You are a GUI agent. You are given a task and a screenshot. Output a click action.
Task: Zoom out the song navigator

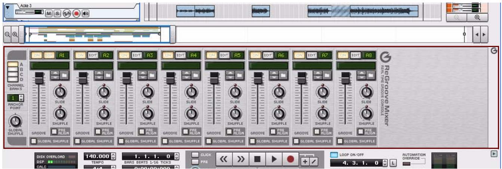[8, 34]
